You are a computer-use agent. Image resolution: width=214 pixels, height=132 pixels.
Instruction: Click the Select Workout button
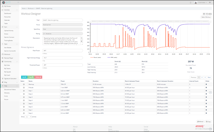pos(206,17)
